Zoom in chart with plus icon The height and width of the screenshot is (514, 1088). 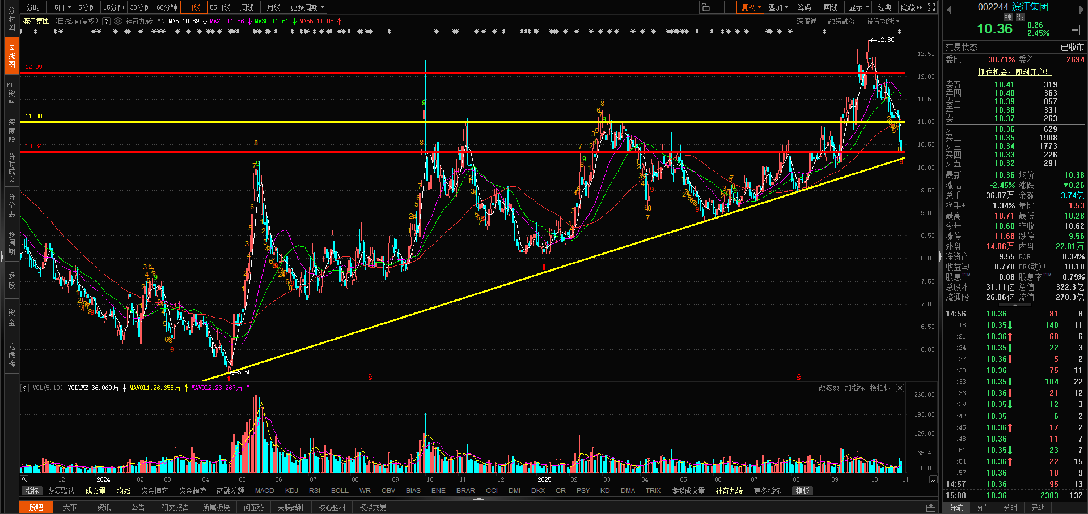[718, 7]
